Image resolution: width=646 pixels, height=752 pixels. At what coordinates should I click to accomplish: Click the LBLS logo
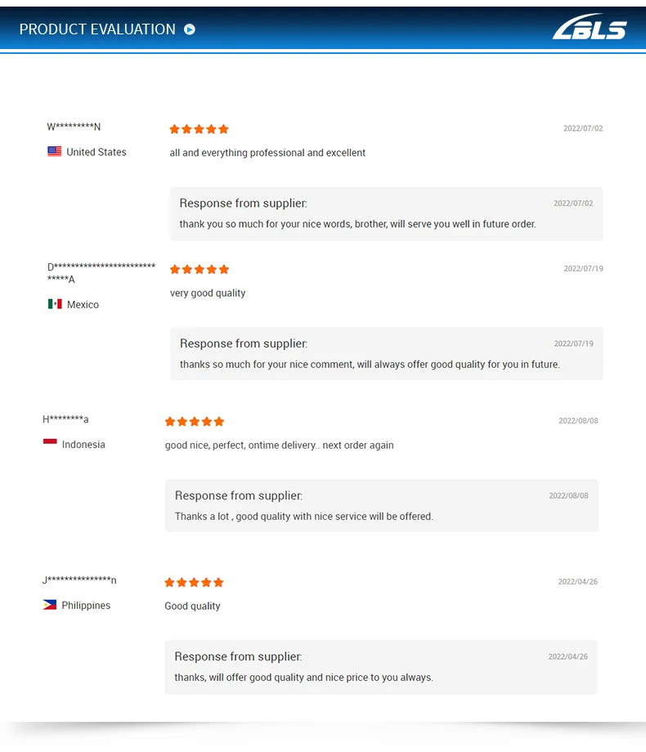click(589, 28)
